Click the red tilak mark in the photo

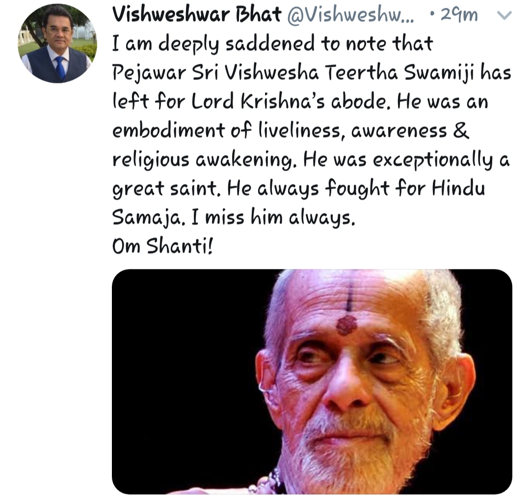[x=346, y=325]
